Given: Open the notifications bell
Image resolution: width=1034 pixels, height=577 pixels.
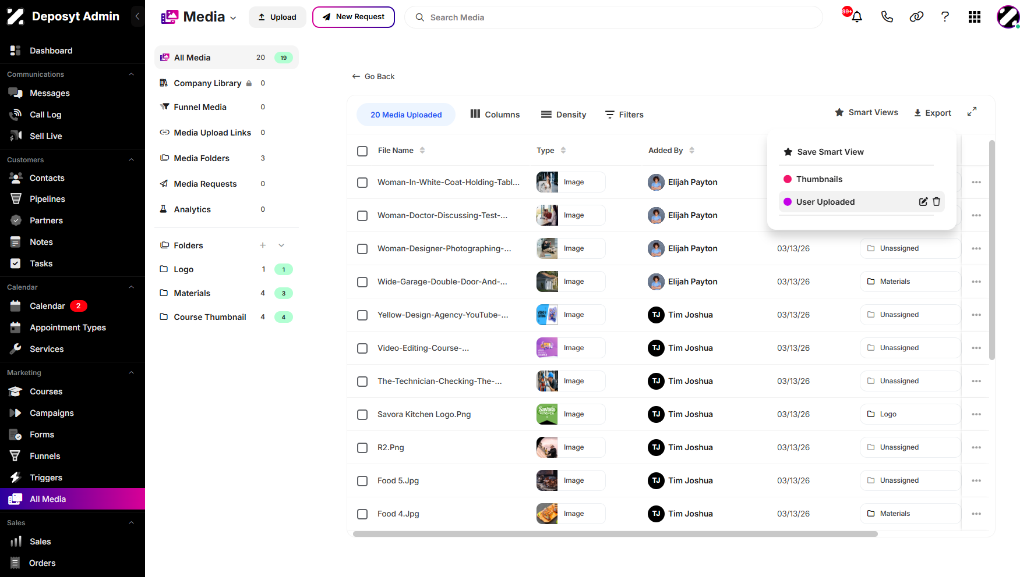Looking at the screenshot, I should tap(856, 17).
